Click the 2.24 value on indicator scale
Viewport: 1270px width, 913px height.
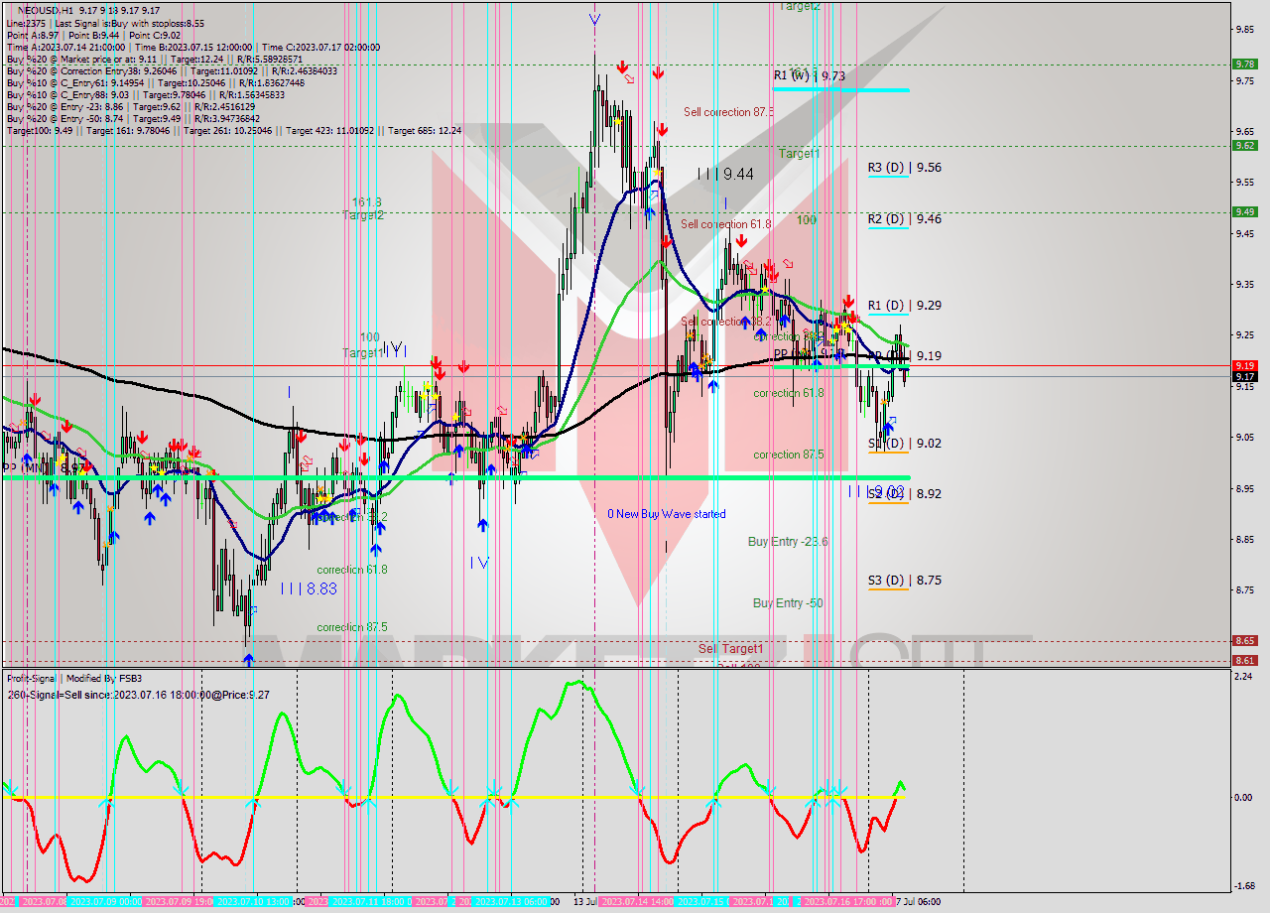[1245, 676]
